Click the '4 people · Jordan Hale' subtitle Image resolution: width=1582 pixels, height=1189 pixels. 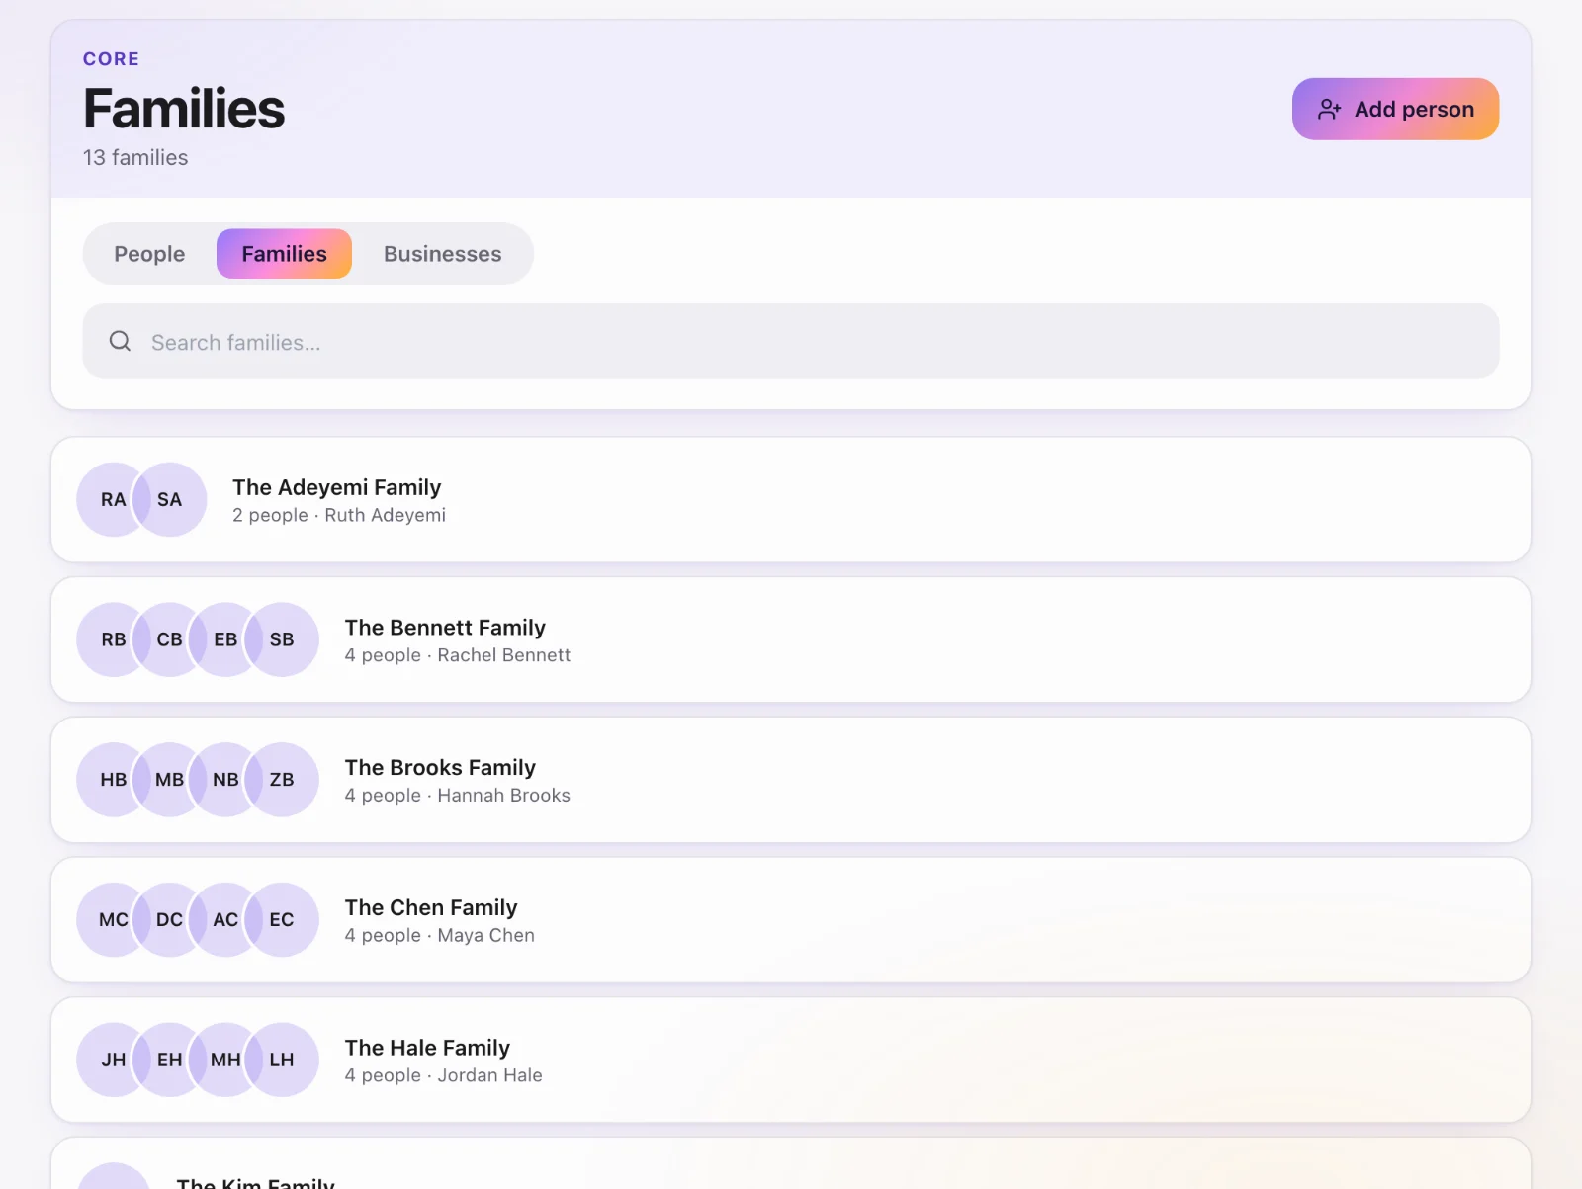(x=444, y=1075)
